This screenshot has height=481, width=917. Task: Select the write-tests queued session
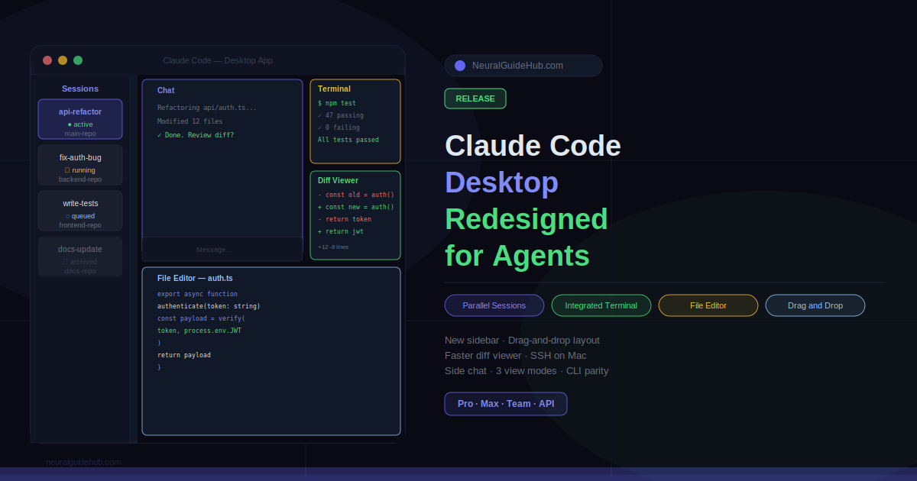pyautogui.click(x=80, y=211)
